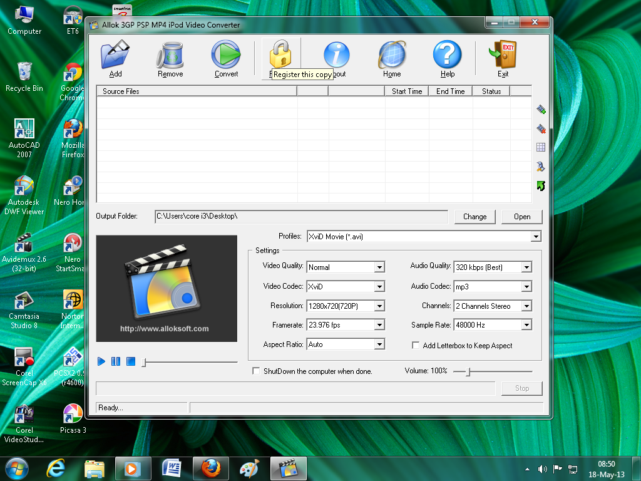Open the Channels dropdown
The height and width of the screenshot is (481, 641).
point(526,306)
